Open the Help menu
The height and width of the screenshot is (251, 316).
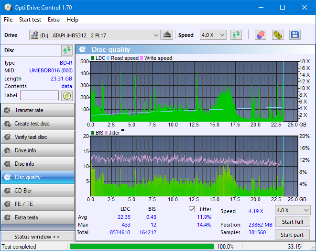pos(72,20)
